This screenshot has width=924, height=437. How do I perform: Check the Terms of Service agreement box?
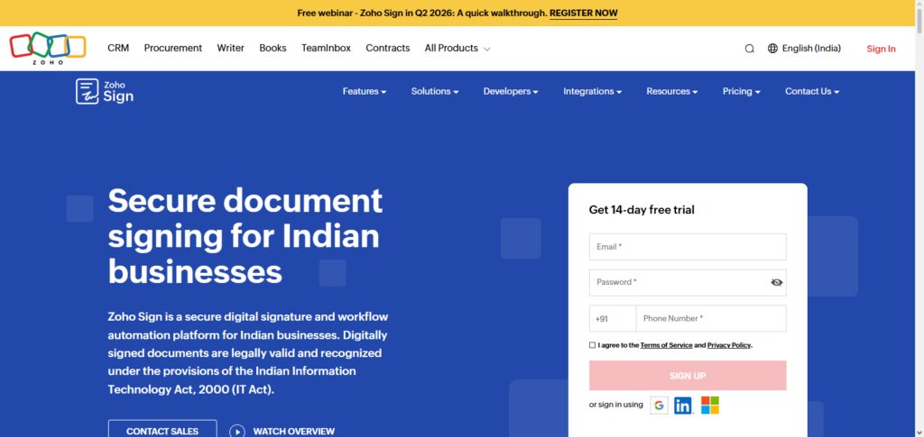tap(592, 345)
